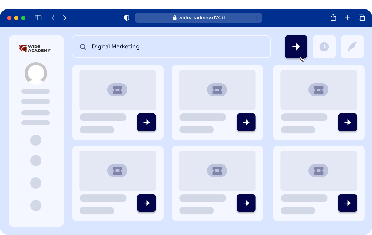Click the Digital Marketing search field

coord(175,46)
